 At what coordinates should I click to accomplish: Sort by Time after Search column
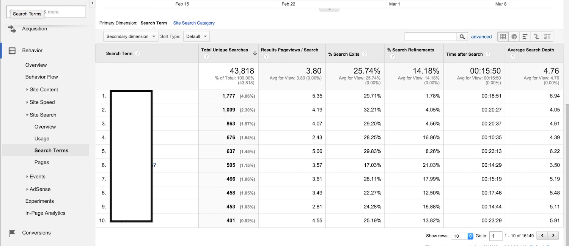[464, 54]
